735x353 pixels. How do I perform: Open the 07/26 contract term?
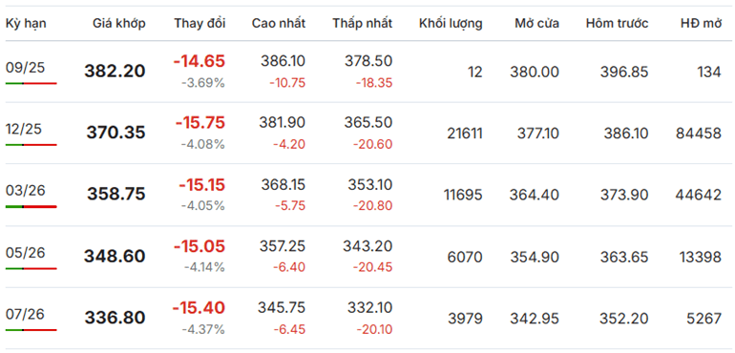(x=26, y=315)
